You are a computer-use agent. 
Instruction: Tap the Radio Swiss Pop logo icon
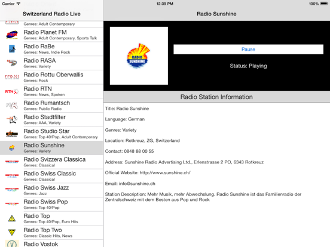(x=12, y=204)
